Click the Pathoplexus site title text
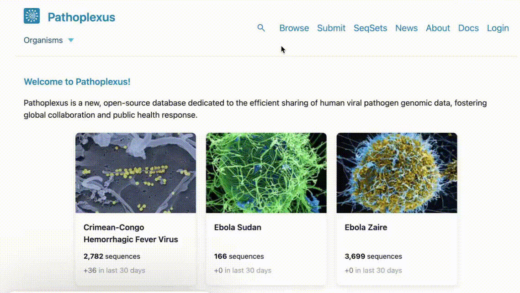The image size is (520, 293). [x=81, y=17]
